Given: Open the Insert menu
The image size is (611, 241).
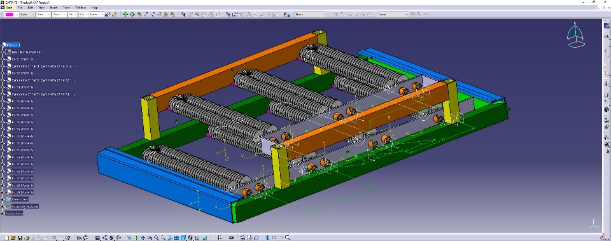Looking at the screenshot, I should tap(53, 8).
